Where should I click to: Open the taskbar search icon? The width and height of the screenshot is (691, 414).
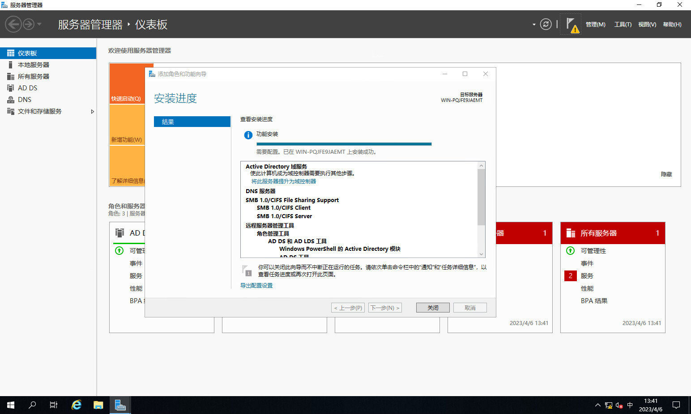coord(32,405)
